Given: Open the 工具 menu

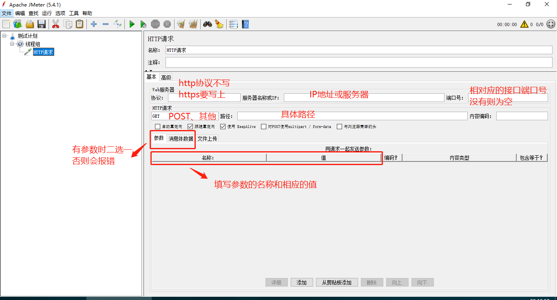Looking at the screenshot, I should (74, 13).
